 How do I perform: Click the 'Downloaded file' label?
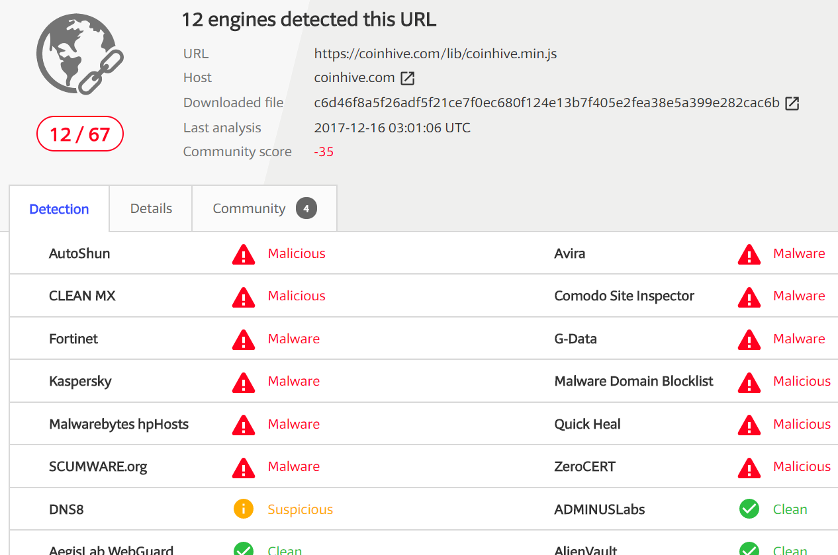tap(233, 103)
